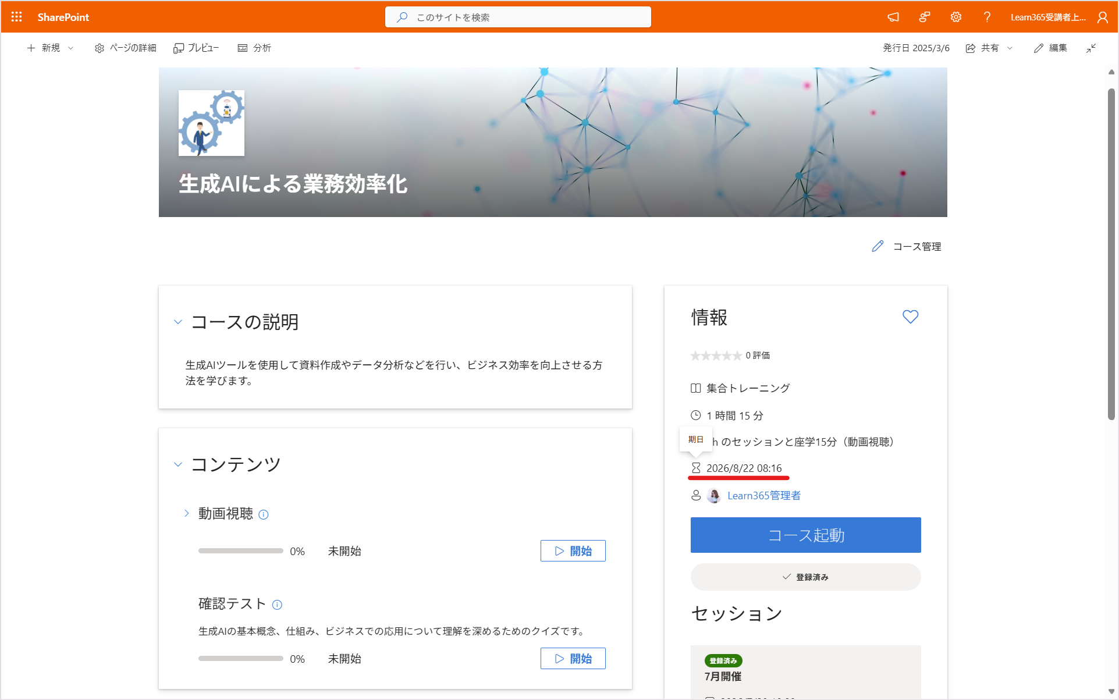Open the 新規 dropdown menu
Image resolution: width=1119 pixels, height=700 pixels.
[51, 48]
